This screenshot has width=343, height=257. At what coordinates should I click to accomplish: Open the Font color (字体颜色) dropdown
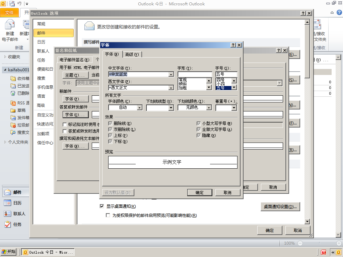[x=140, y=107]
